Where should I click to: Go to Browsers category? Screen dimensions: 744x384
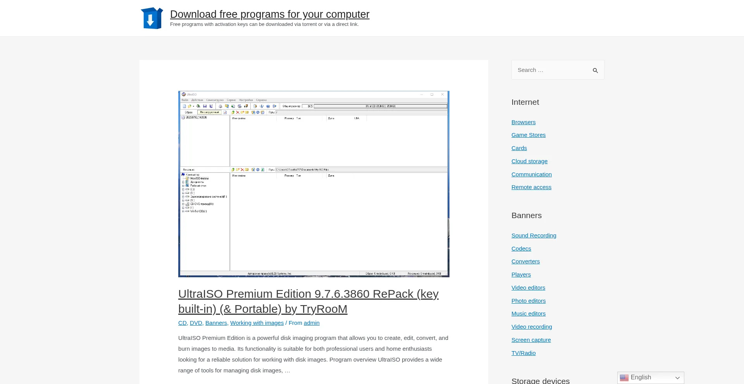(x=523, y=122)
